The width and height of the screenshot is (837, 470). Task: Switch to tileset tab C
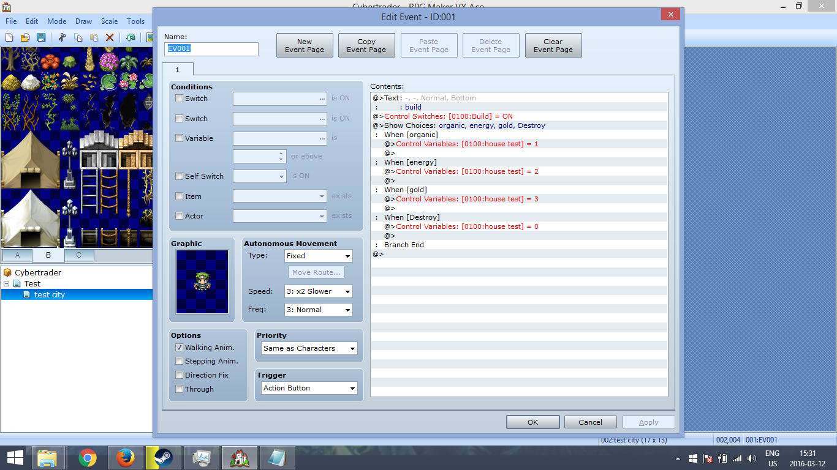point(78,255)
